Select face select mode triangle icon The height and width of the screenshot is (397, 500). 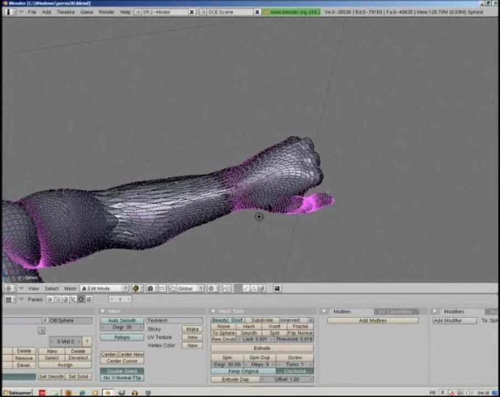click(254, 288)
